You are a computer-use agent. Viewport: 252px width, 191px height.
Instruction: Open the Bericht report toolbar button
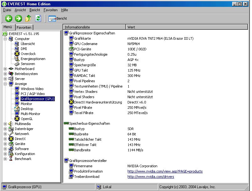(x=58, y=18)
